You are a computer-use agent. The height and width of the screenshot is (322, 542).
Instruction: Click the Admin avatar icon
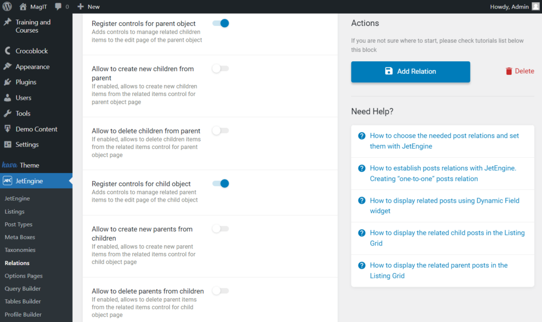pos(536,6)
